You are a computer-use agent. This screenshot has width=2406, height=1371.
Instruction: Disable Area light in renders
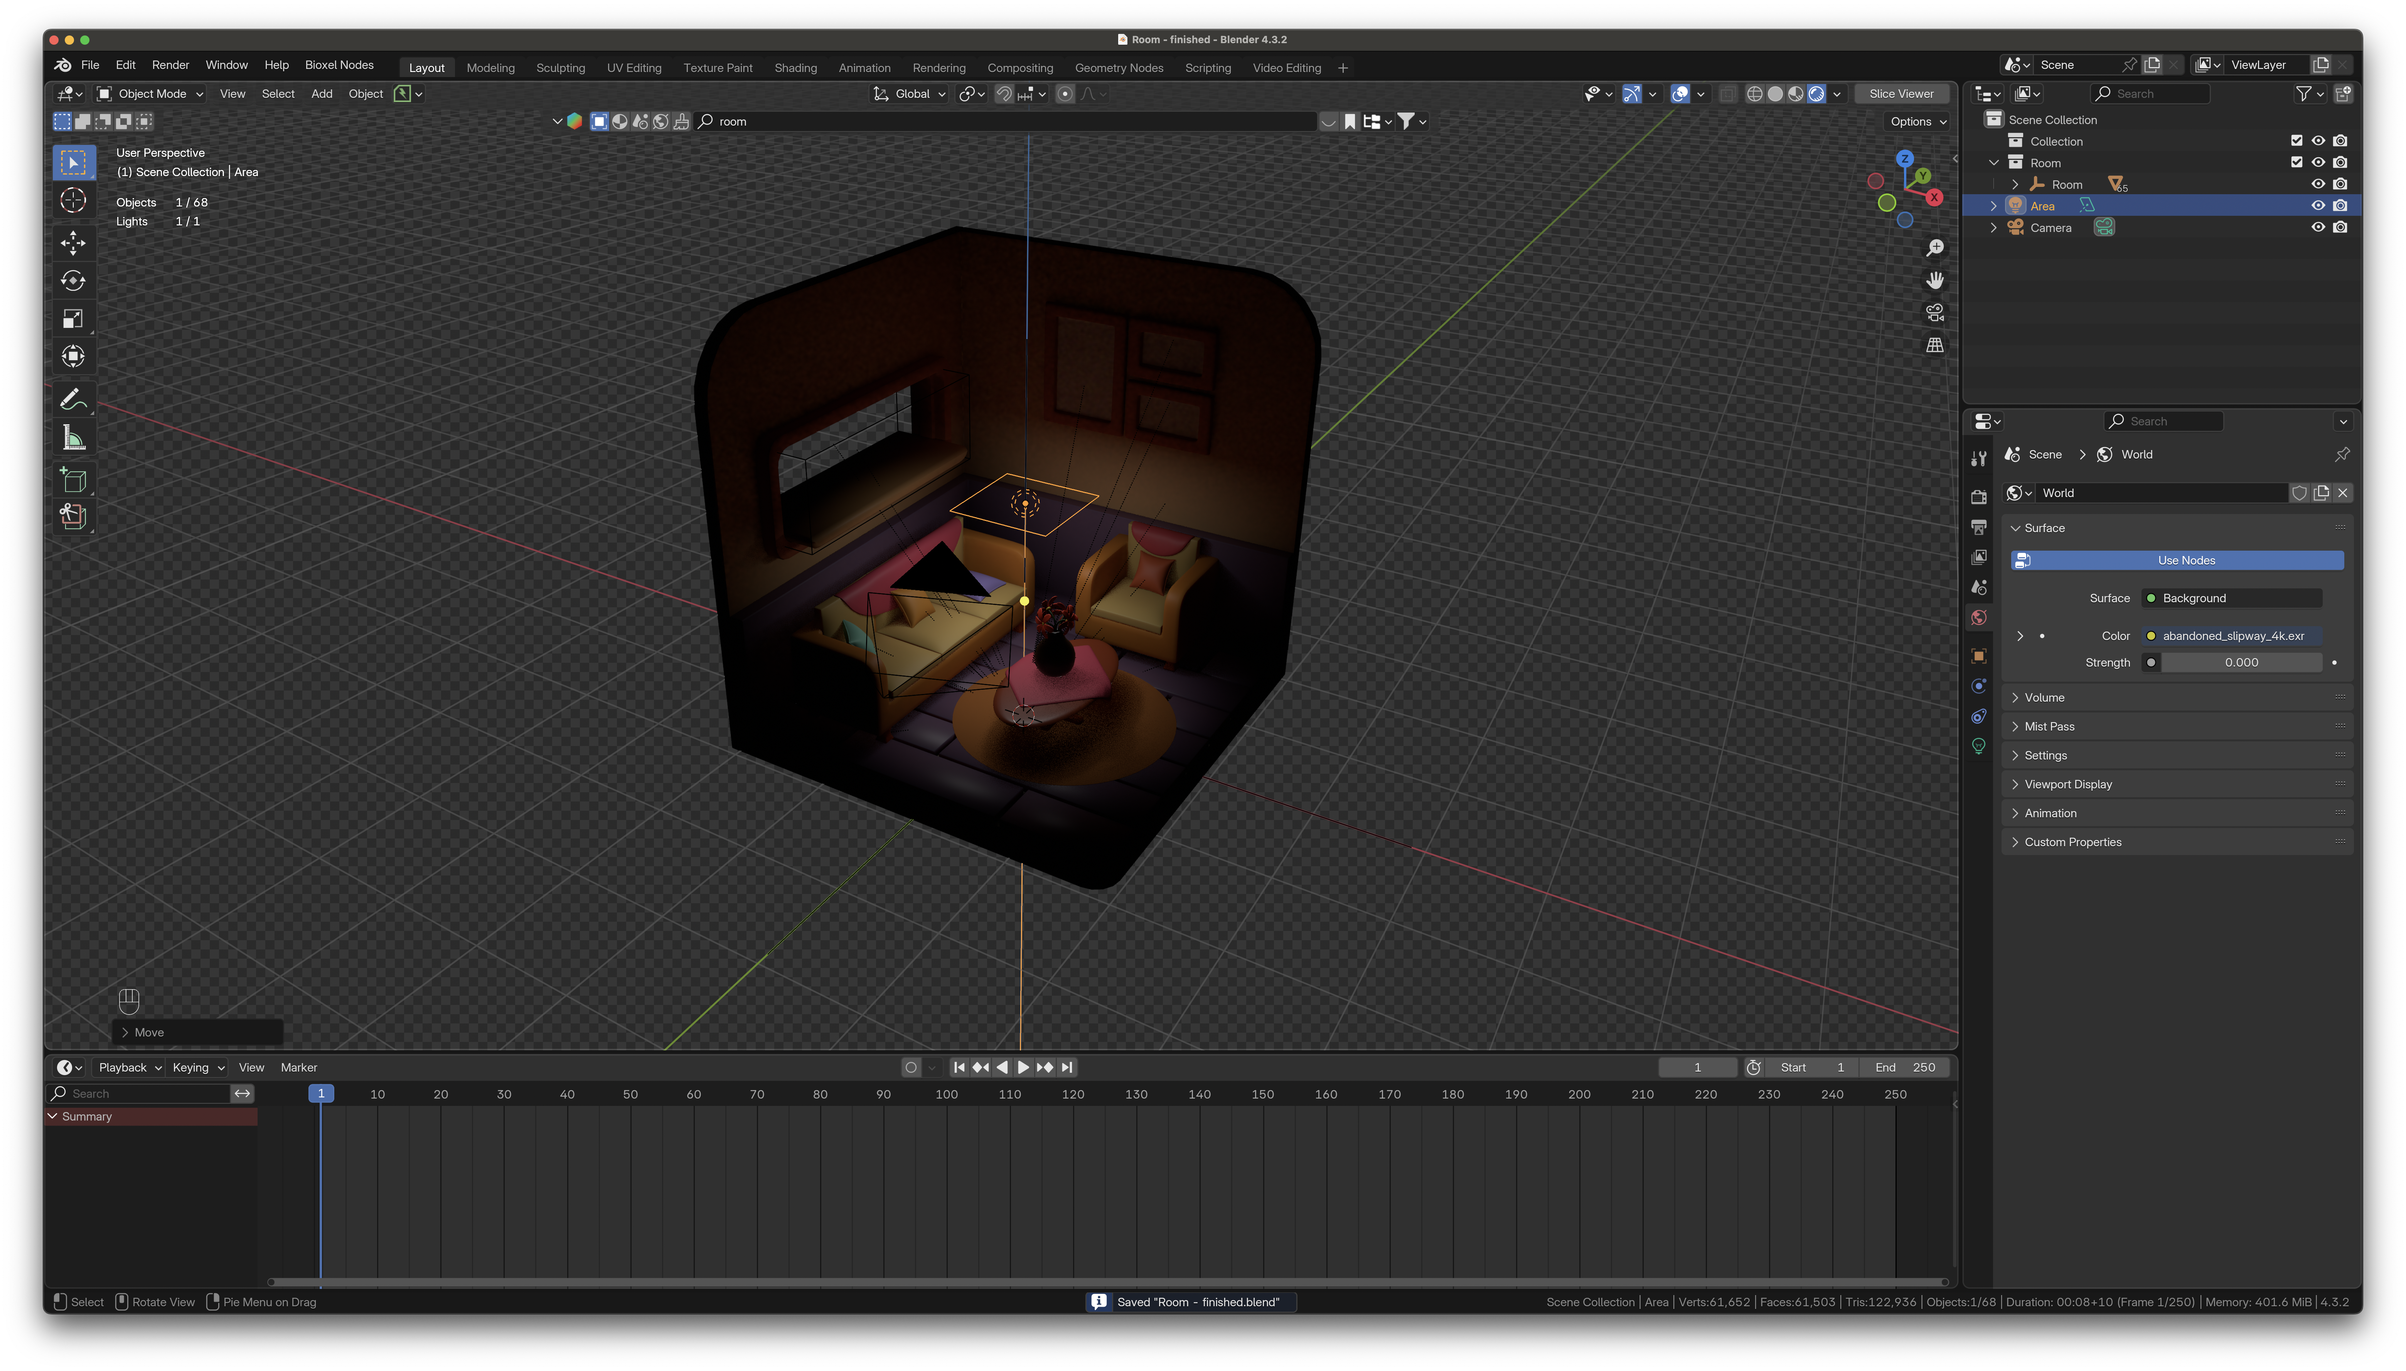[2340, 205]
